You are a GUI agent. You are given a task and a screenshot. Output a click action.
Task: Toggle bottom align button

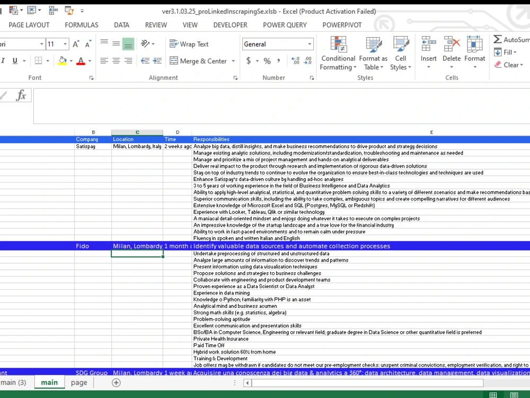tap(128, 44)
